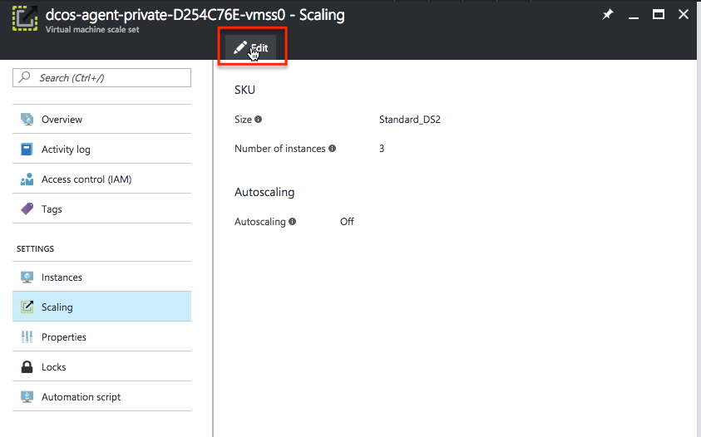Click the Size label
The height and width of the screenshot is (437, 701).
[x=243, y=120]
